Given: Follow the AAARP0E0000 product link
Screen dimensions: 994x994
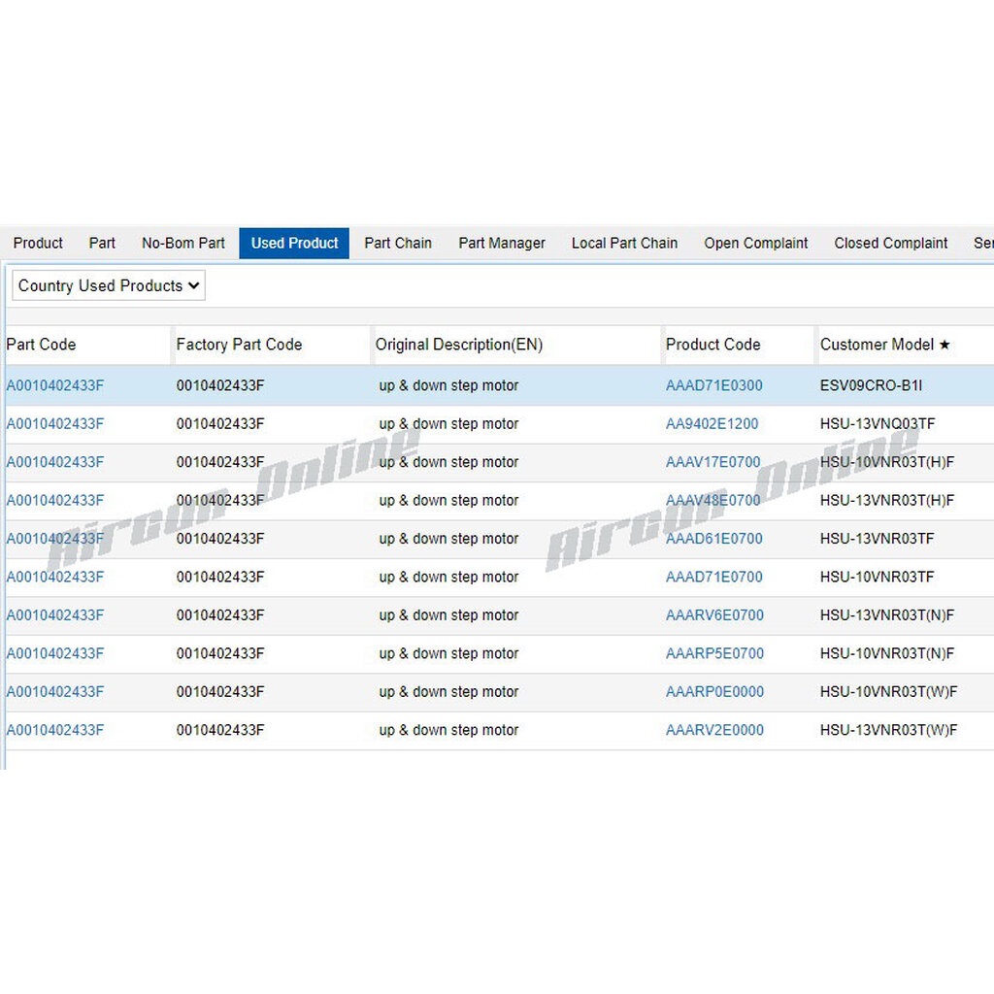Looking at the screenshot, I should (x=714, y=692).
